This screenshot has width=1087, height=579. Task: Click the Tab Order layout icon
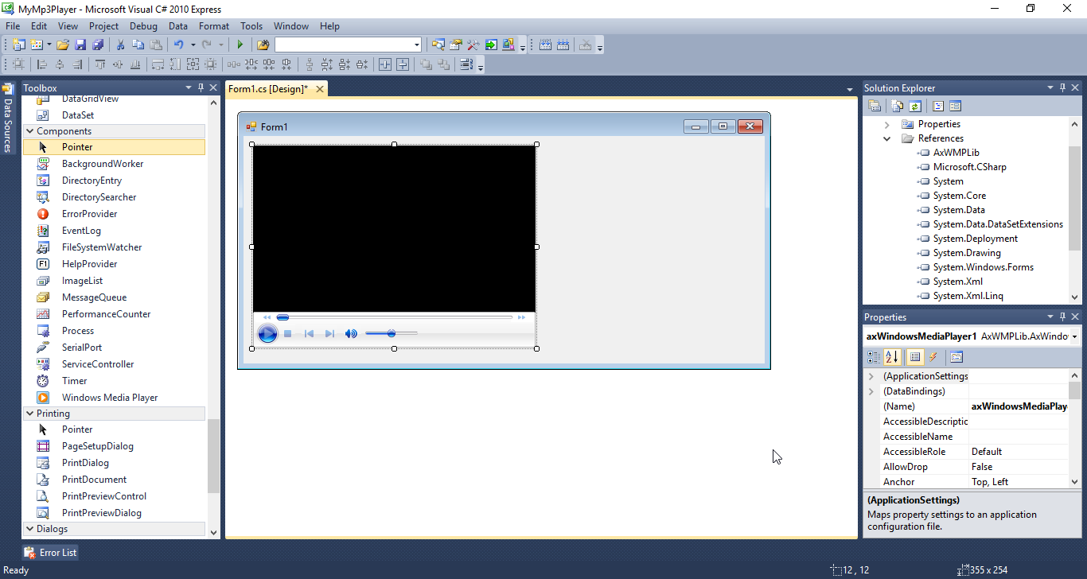(466, 64)
